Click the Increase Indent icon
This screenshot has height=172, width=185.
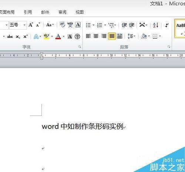click(x=132, y=25)
